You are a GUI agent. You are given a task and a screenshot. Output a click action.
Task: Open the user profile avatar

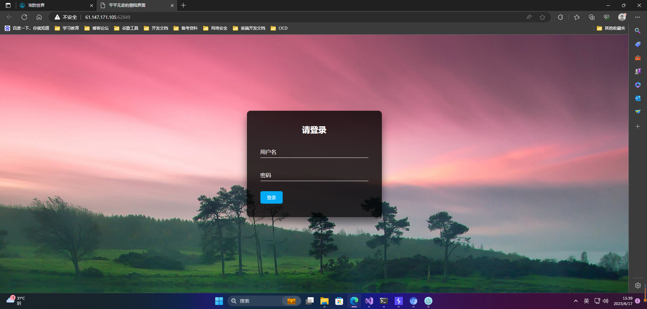point(622,17)
